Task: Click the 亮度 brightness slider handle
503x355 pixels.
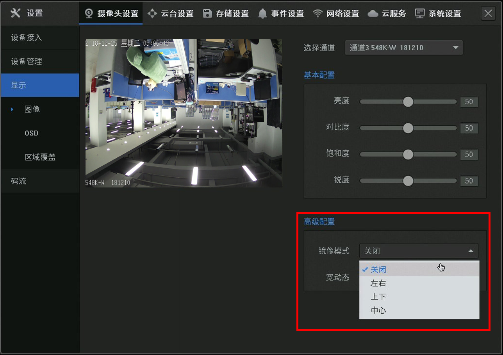Action: point(408,102)
